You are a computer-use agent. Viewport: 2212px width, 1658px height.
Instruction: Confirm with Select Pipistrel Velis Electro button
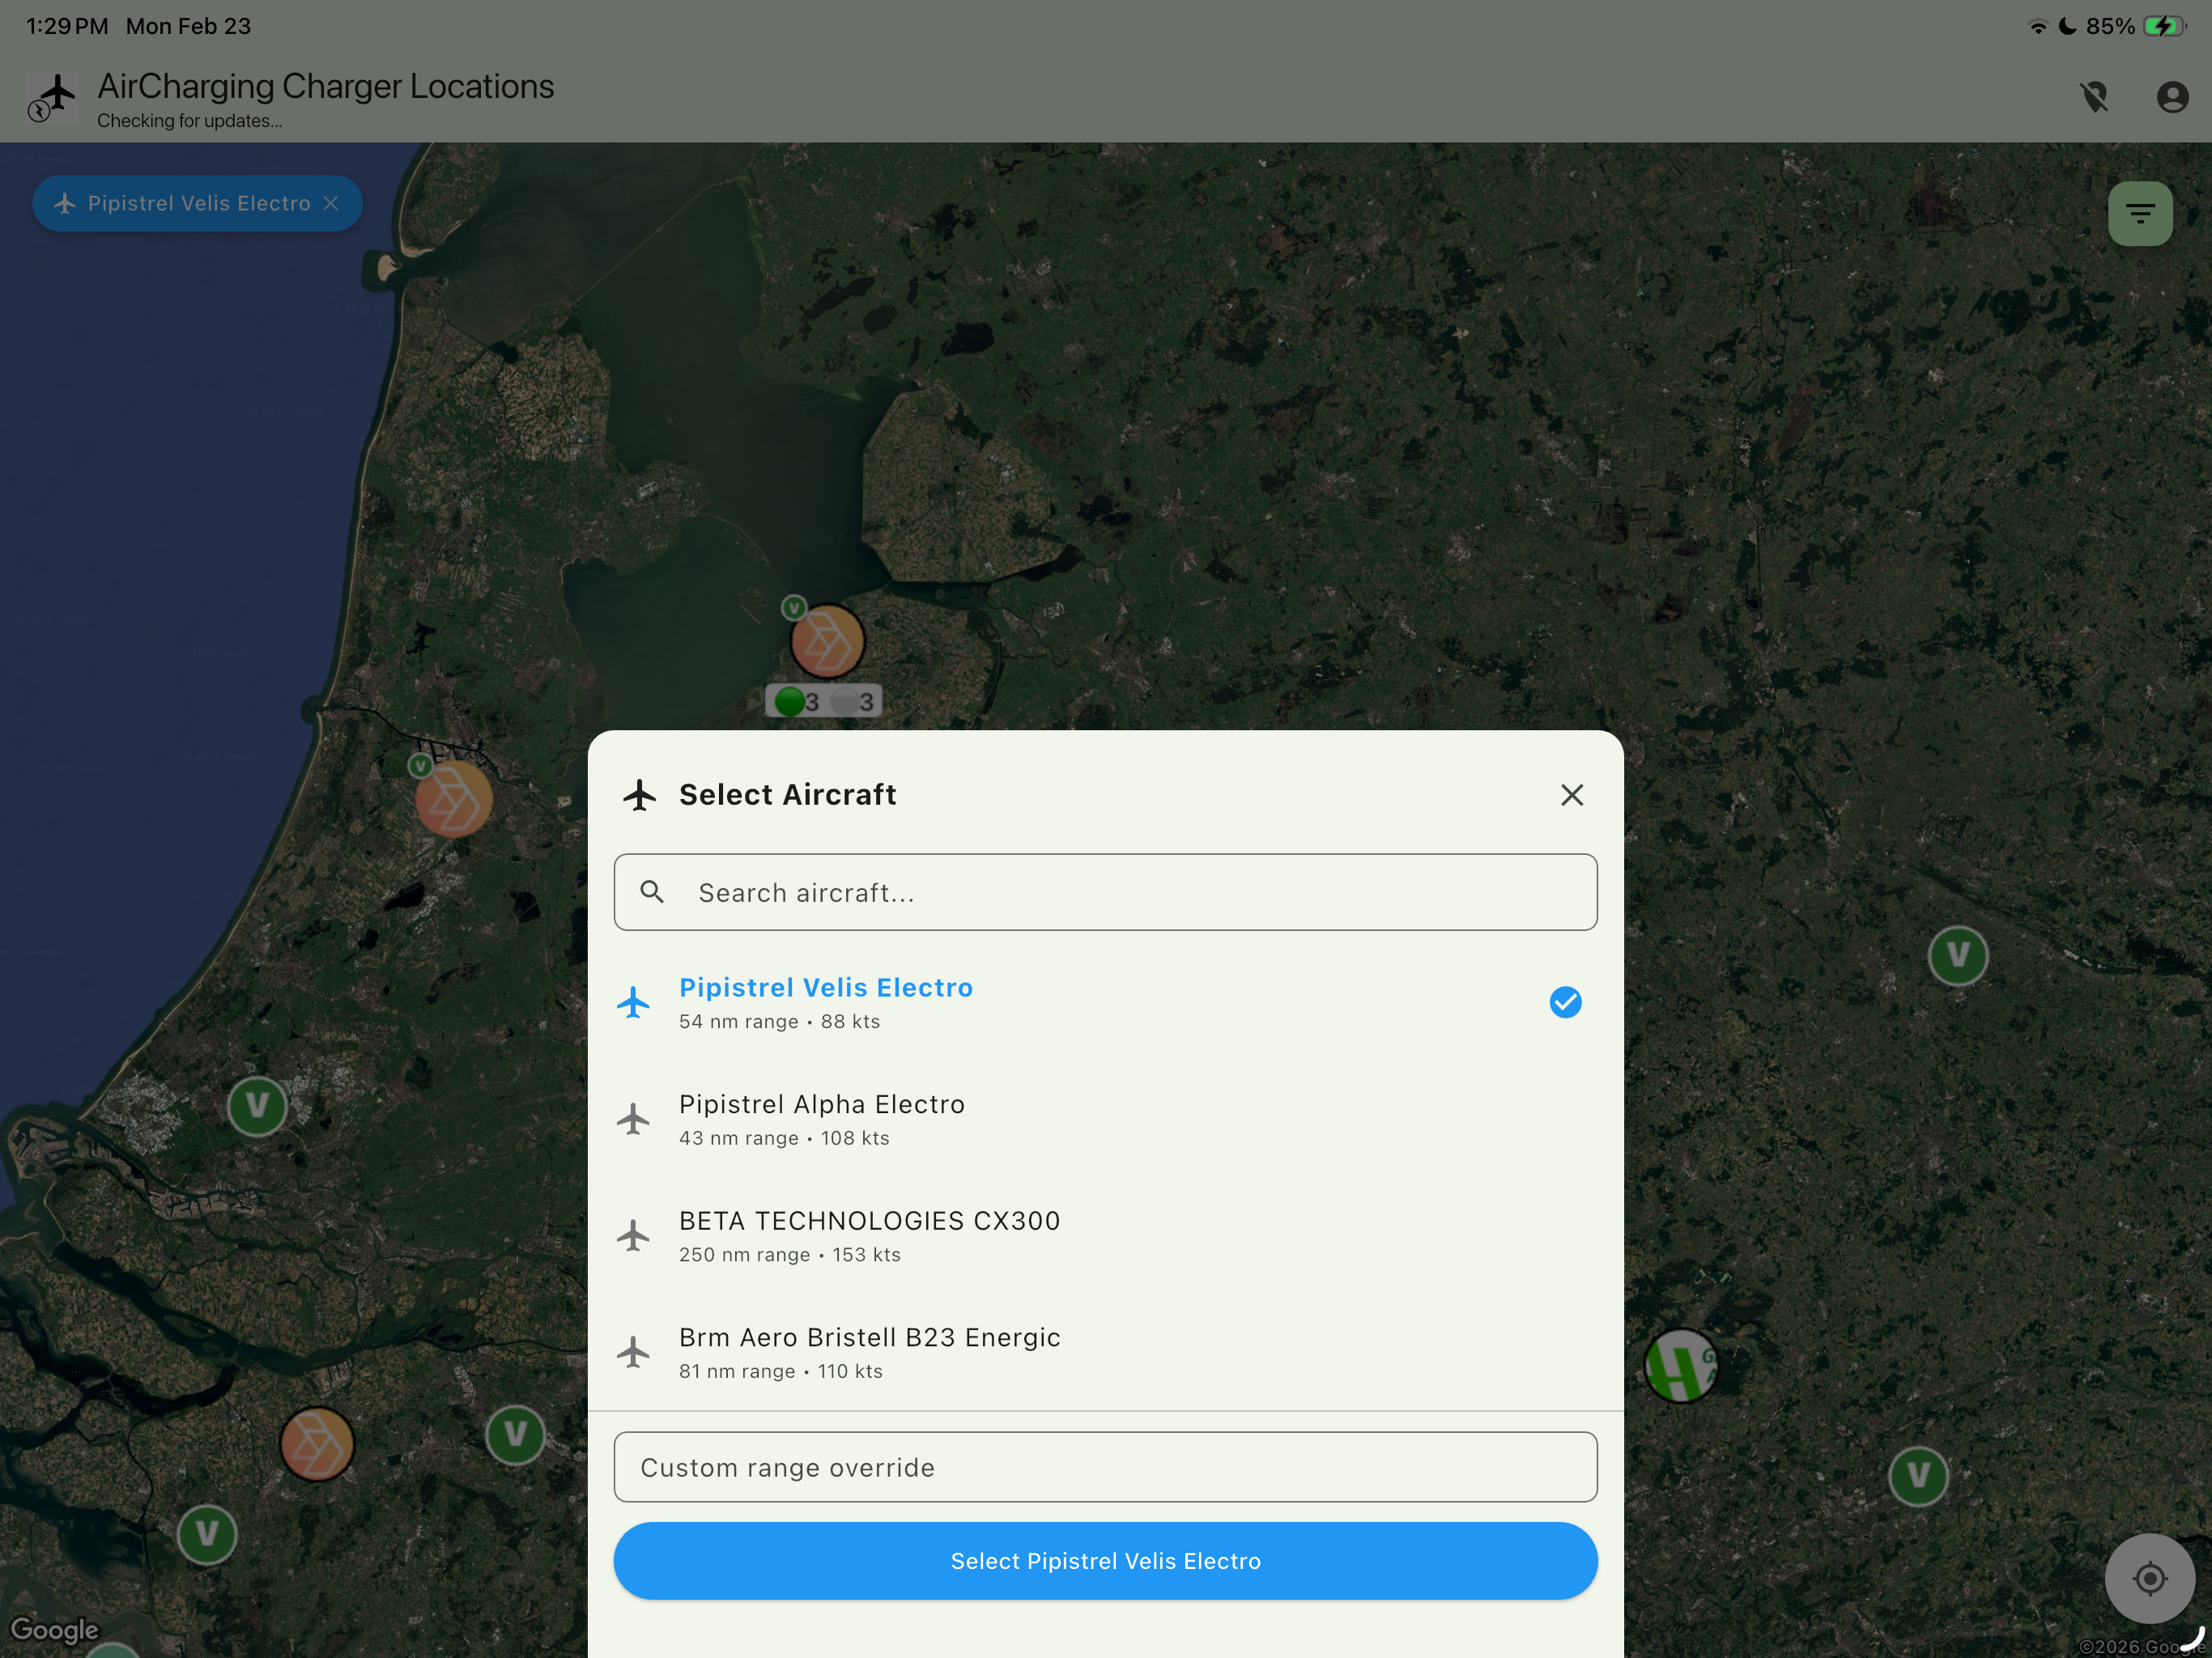click(x=1105, y=1561)
